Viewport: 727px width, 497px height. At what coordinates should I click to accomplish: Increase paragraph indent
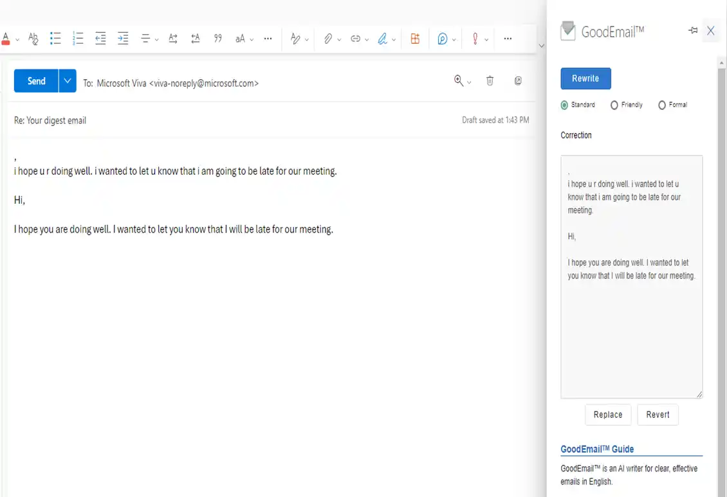point(123,39)
